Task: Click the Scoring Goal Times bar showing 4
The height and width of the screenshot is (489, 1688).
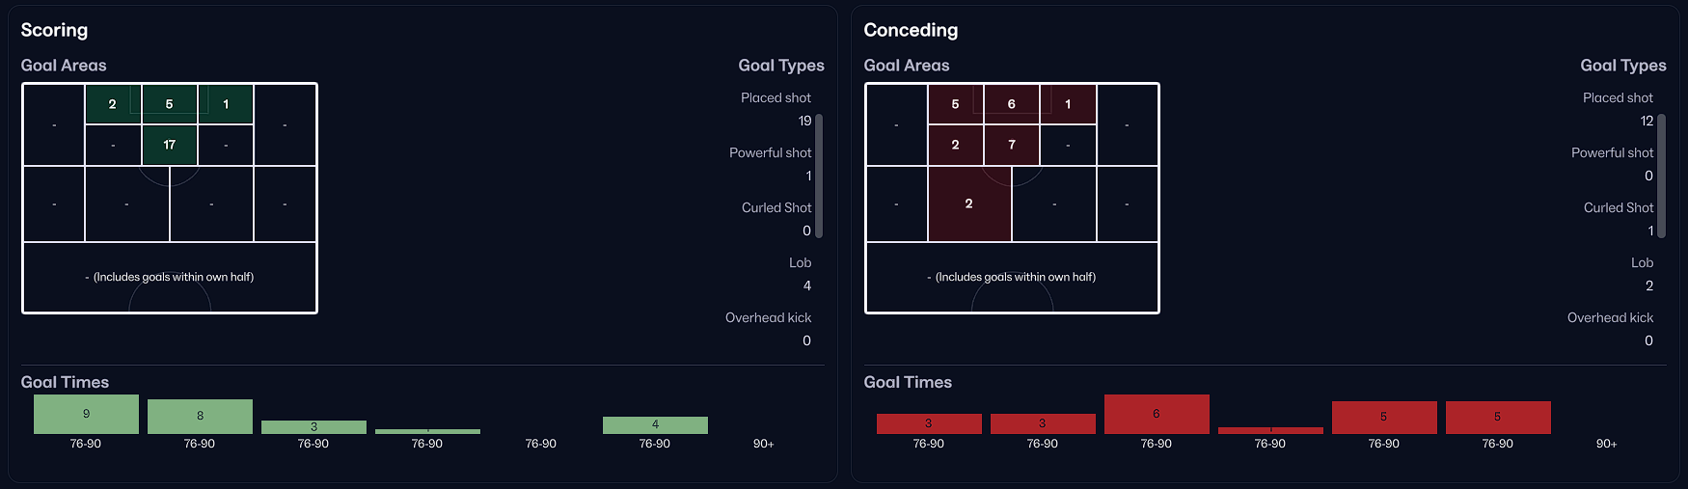Action: click(x=655, y=424)
